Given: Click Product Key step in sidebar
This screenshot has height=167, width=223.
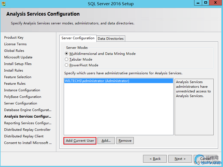Looking at the screenshot, I should pos(14,38).
